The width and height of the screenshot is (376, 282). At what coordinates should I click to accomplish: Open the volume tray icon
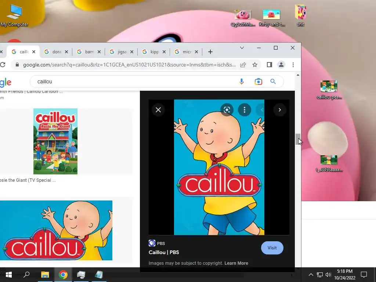click(x=328, y=275)
